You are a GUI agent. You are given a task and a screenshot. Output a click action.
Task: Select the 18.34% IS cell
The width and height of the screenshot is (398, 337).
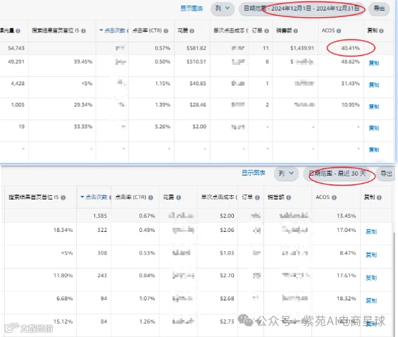point(63,230)
